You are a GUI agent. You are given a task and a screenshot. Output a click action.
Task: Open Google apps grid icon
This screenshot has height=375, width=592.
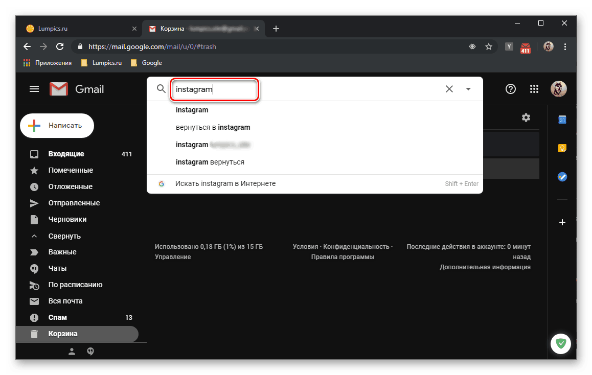click(534, 89)
